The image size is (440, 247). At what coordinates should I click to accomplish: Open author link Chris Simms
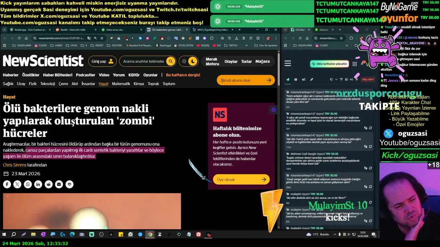point(14,165)
